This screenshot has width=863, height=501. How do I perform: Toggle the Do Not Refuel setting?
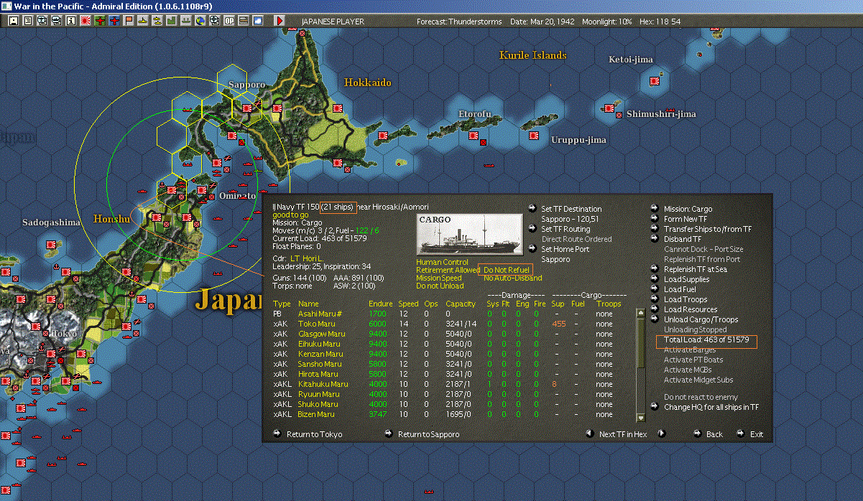[507, 270]
